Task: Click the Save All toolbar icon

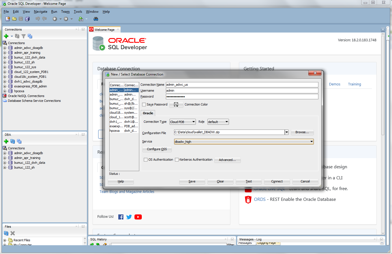Action: pyautogui.click(x=27, y=19)
